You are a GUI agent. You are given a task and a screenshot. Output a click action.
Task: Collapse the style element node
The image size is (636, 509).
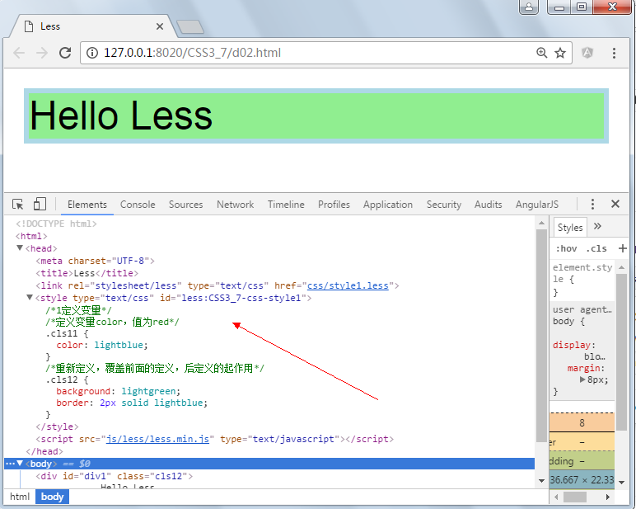[29, 297]
